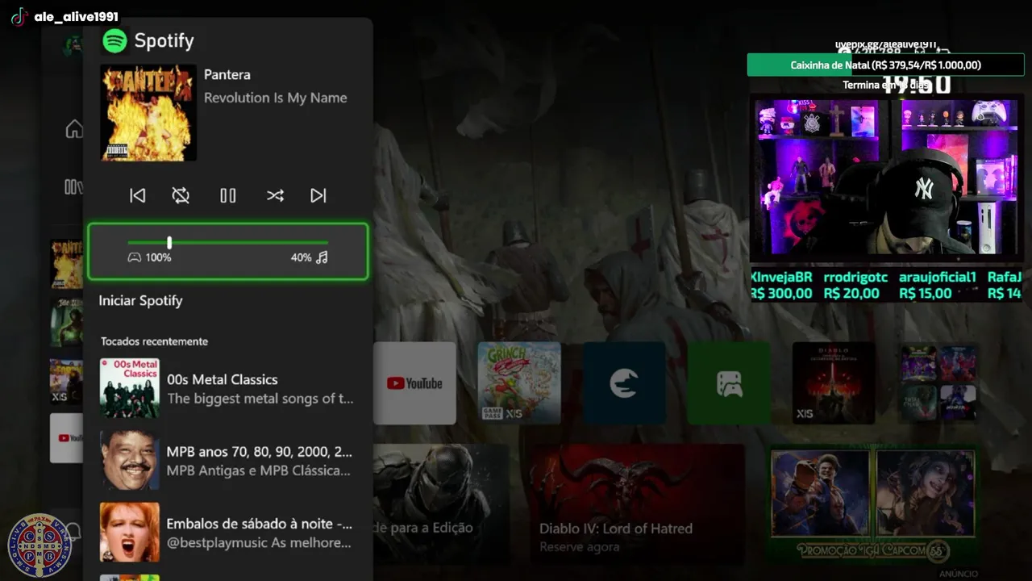Toggle shuffle in Spotify panel
Screen dimensions: 1032x581
(x=275, y=195)
